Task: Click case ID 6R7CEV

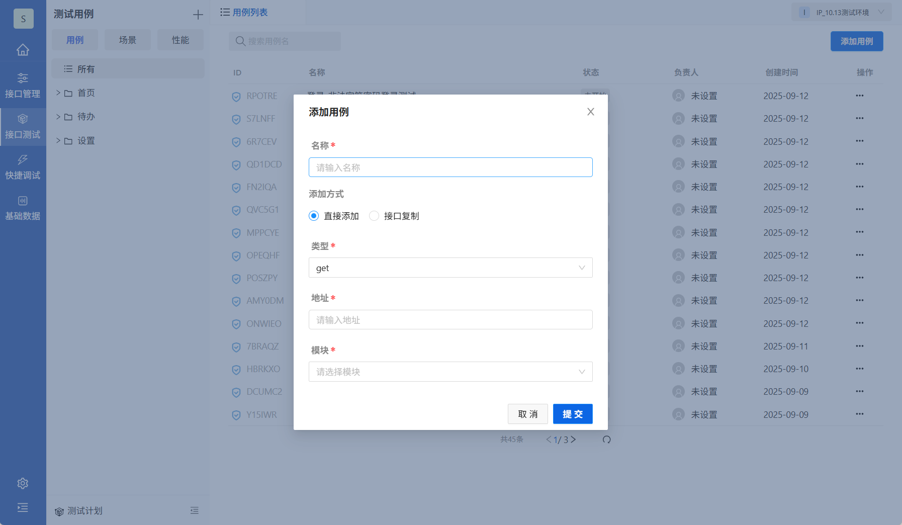Action: pos(261,142)
